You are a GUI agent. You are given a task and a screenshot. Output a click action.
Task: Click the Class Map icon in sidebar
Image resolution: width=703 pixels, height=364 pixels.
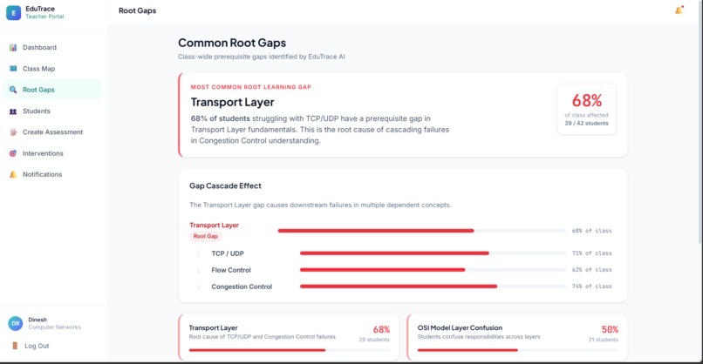(13, 69)
